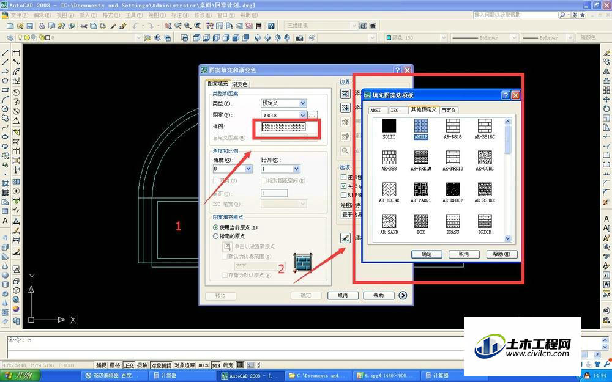Image resolution: width=612 pixels, height=382 pixels.
Task: Toggle the Annotative checkbox under options
Action: [x=344, y=177]
